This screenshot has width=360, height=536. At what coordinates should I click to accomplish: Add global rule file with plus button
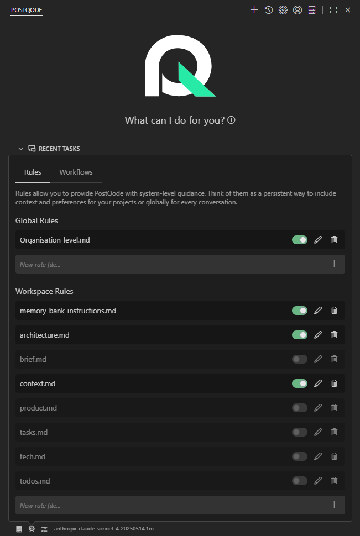coord(334,264)
